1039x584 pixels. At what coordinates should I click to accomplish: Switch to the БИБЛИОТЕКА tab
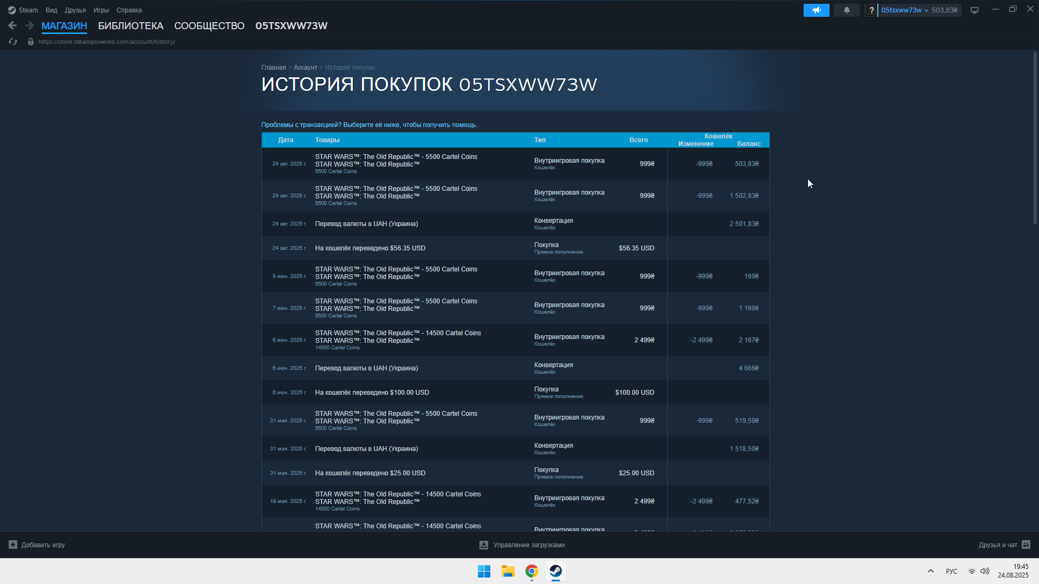tap(130, 26)
